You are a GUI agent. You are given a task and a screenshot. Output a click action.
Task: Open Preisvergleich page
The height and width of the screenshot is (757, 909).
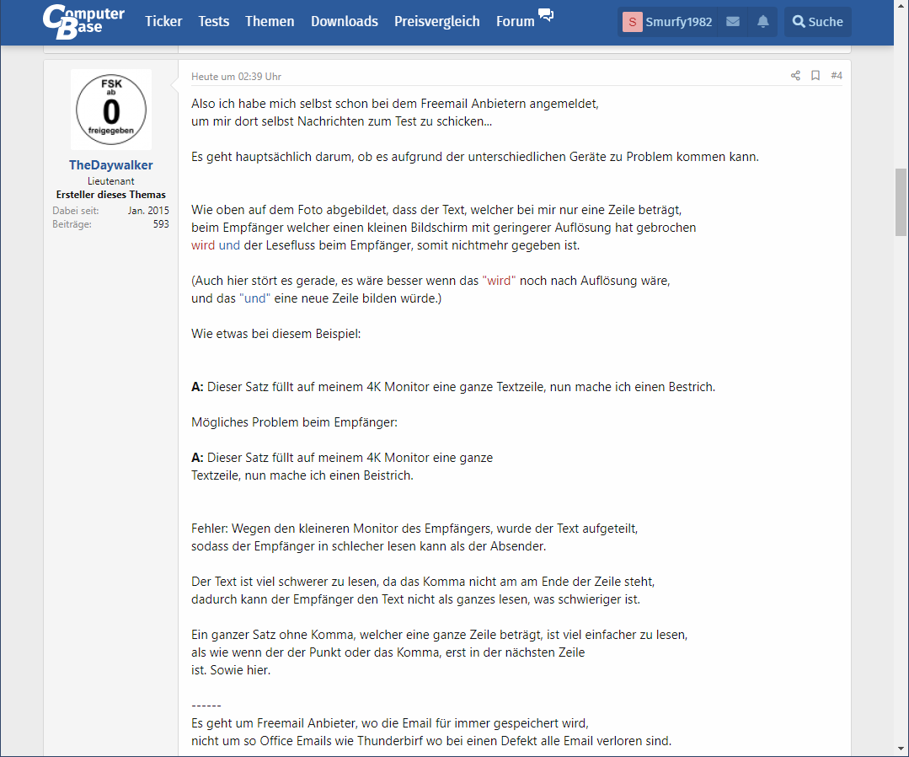pos(437,21)
